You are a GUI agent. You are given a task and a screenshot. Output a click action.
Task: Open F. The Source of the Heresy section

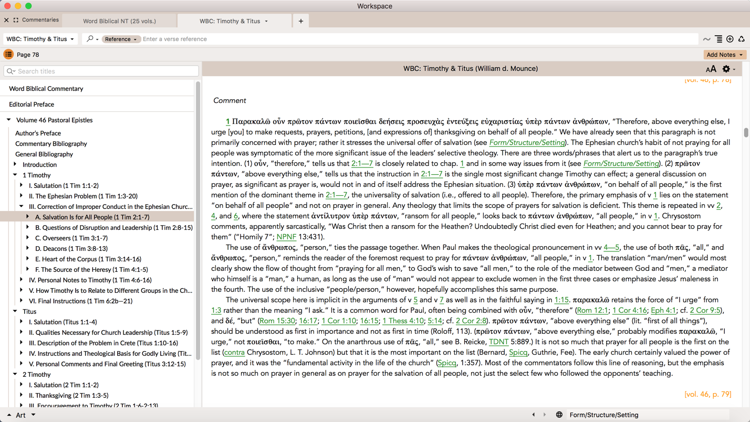91,270
